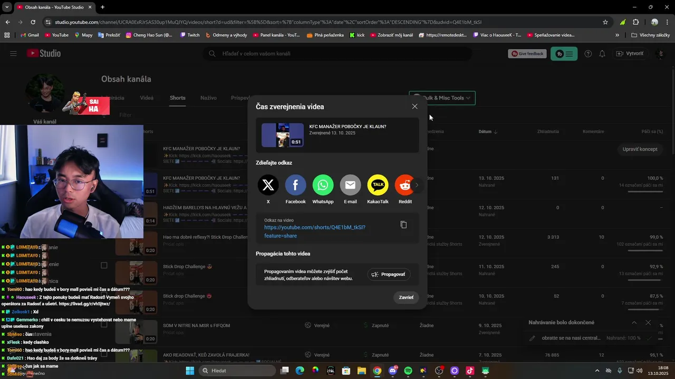
Task: Open Chrome extensions puzzle icon
Action: point(635,22)
